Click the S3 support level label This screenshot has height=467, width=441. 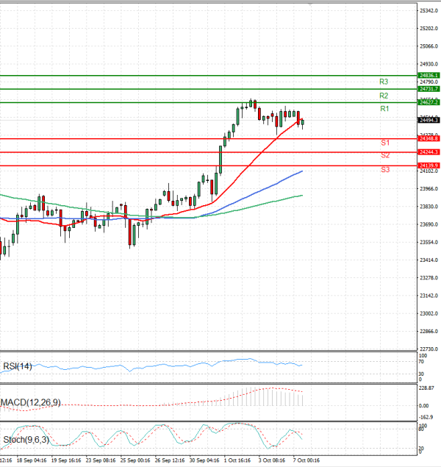[384, 170]
